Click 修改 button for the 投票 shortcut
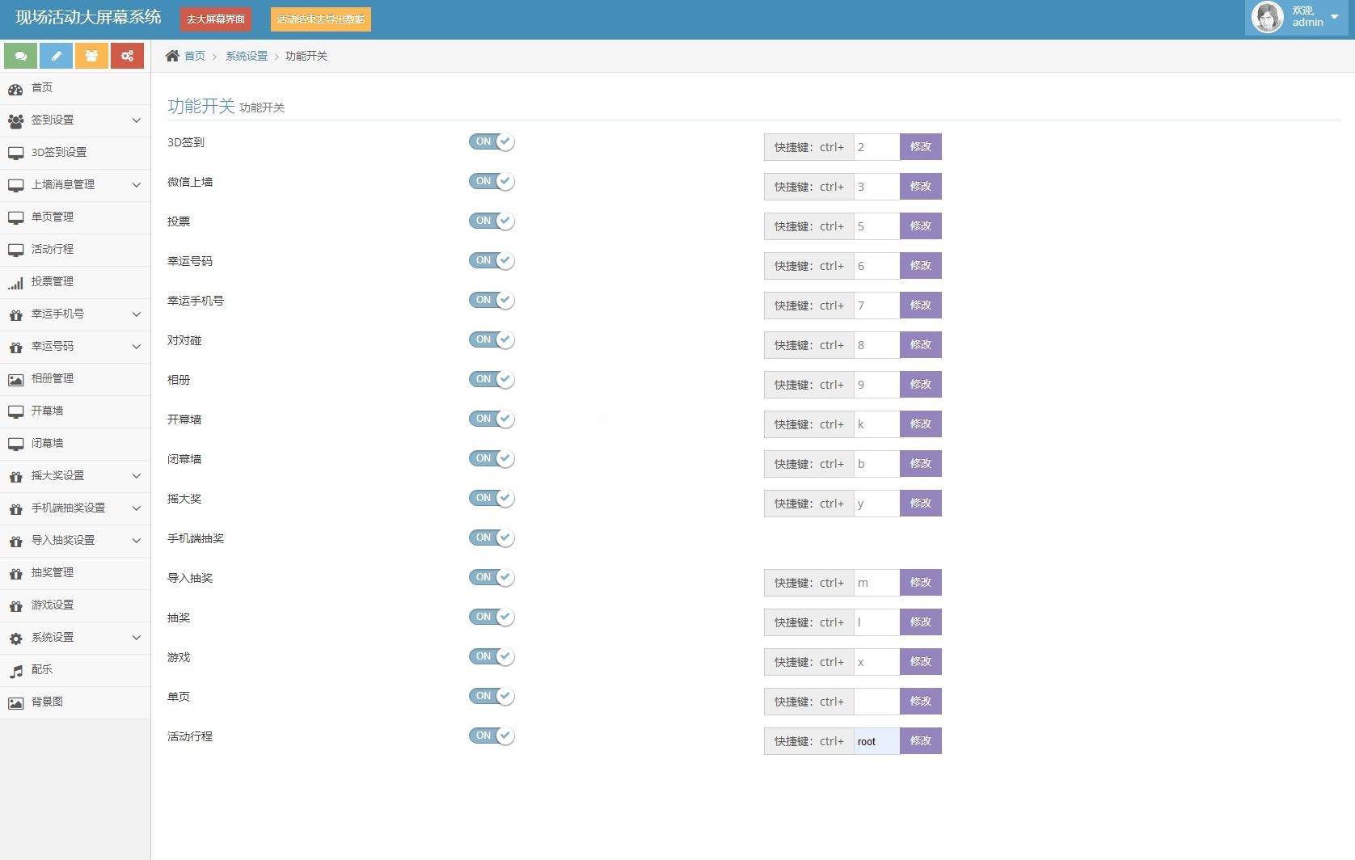 pos(920,226)
